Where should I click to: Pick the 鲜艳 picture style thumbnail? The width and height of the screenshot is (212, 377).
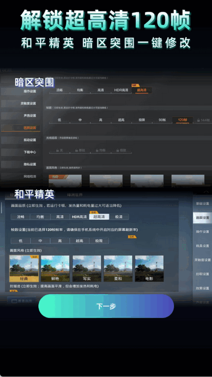pyautogui.click(x=55, y=268)
